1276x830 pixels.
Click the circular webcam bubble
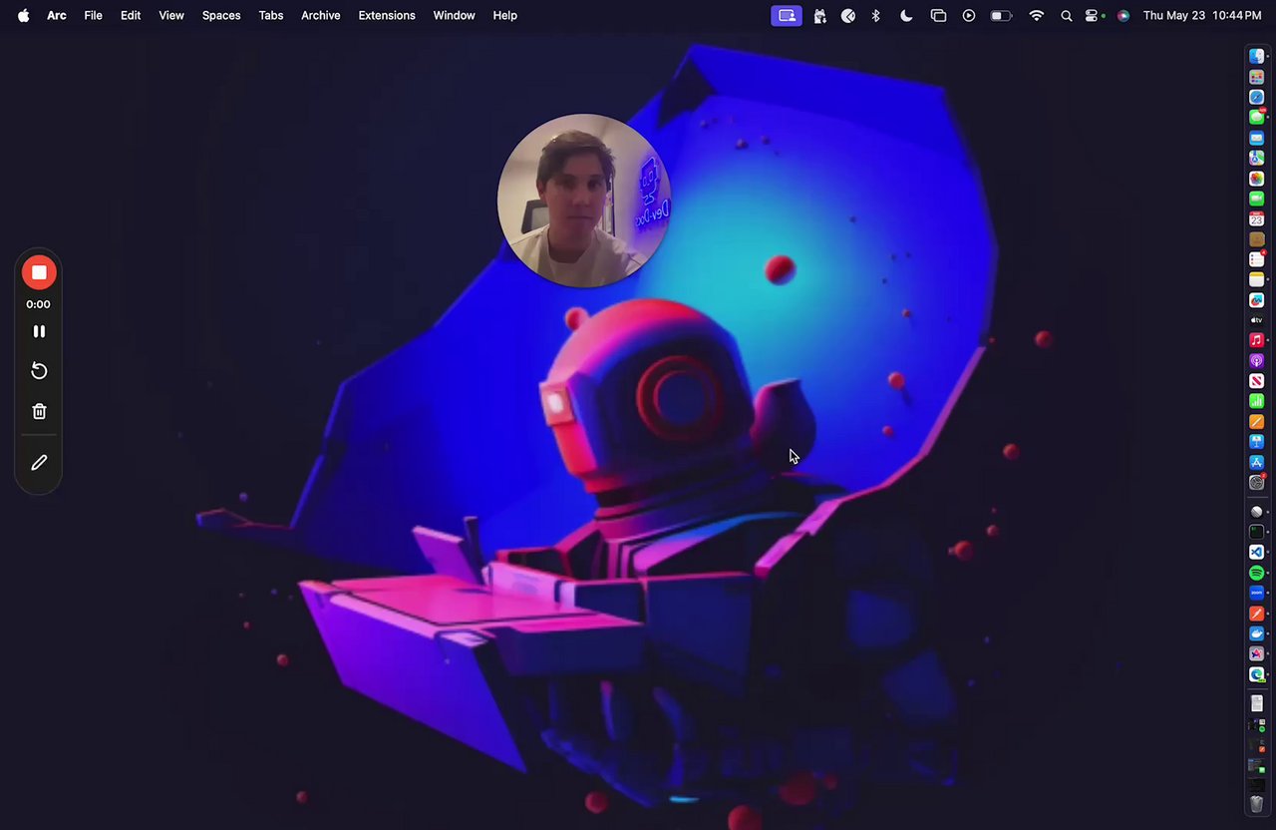tap(583, 201)
